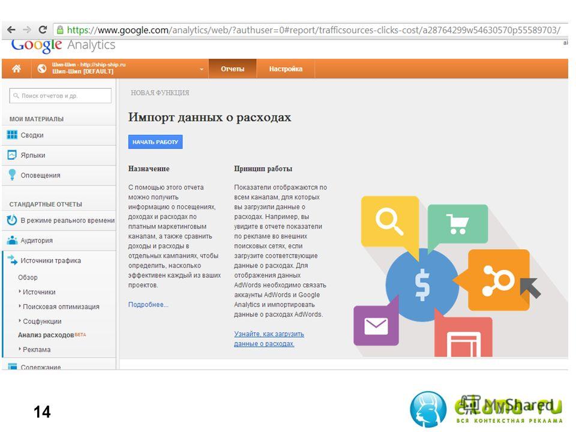Expand the Реклама triangle
This screenshot has width=576, height=432.
click(x=20, y=349)
